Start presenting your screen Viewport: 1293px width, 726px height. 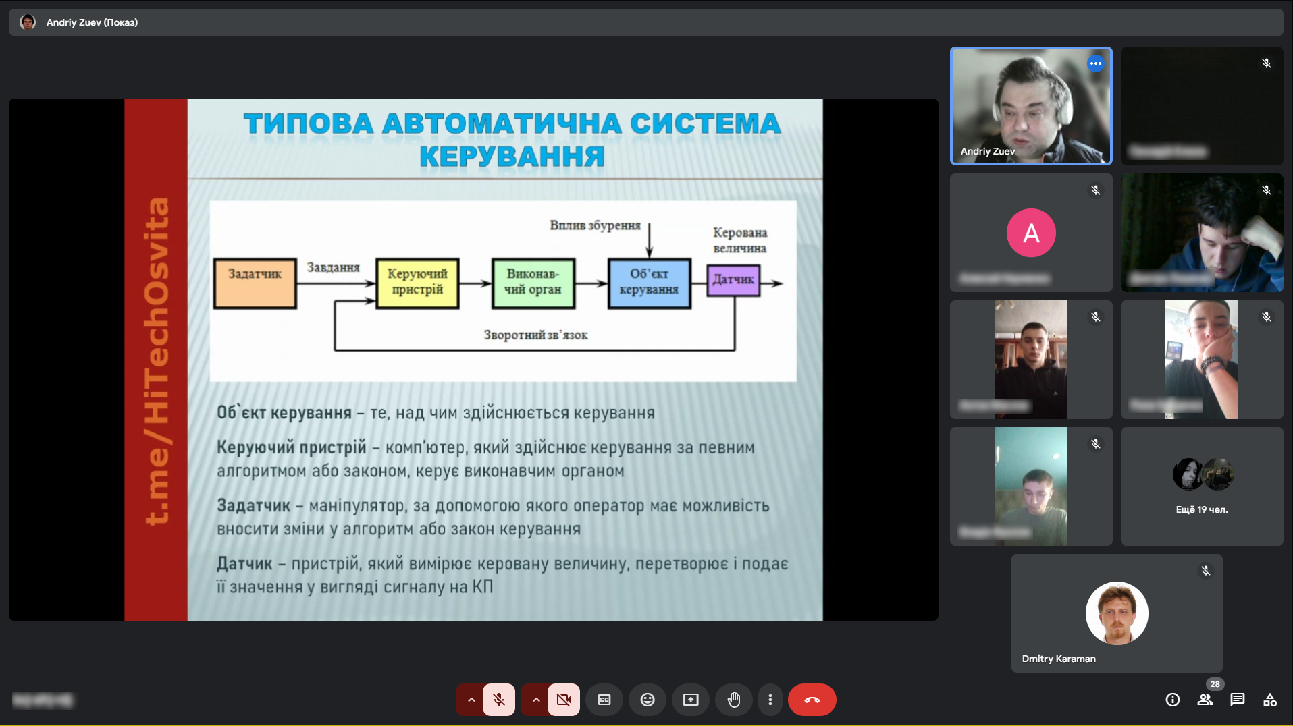point(691,700)
